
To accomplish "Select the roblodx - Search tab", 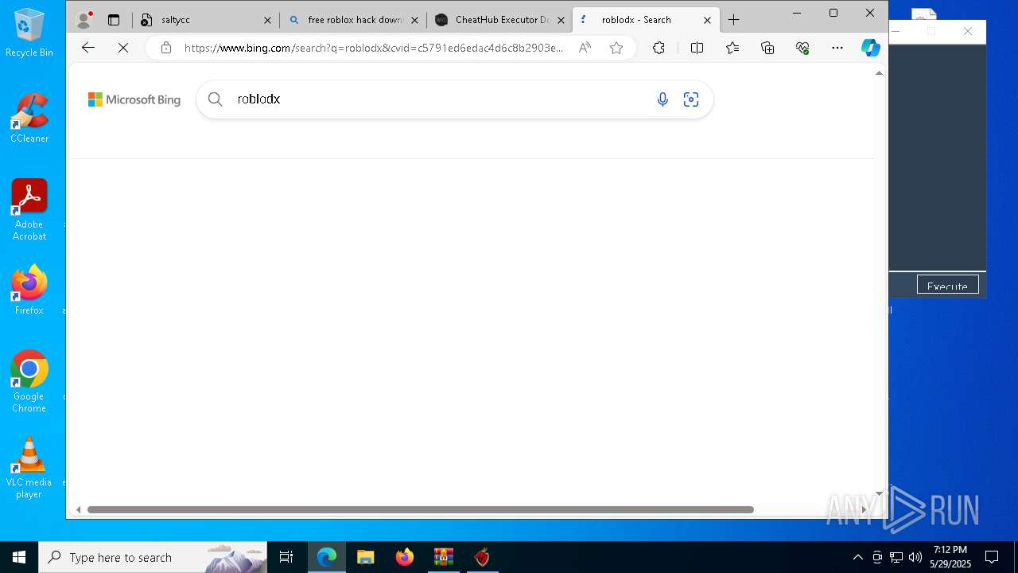I will point(645,20).
